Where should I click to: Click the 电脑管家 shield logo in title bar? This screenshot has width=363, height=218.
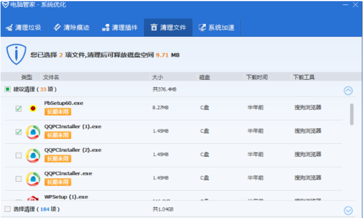(5, 5)
